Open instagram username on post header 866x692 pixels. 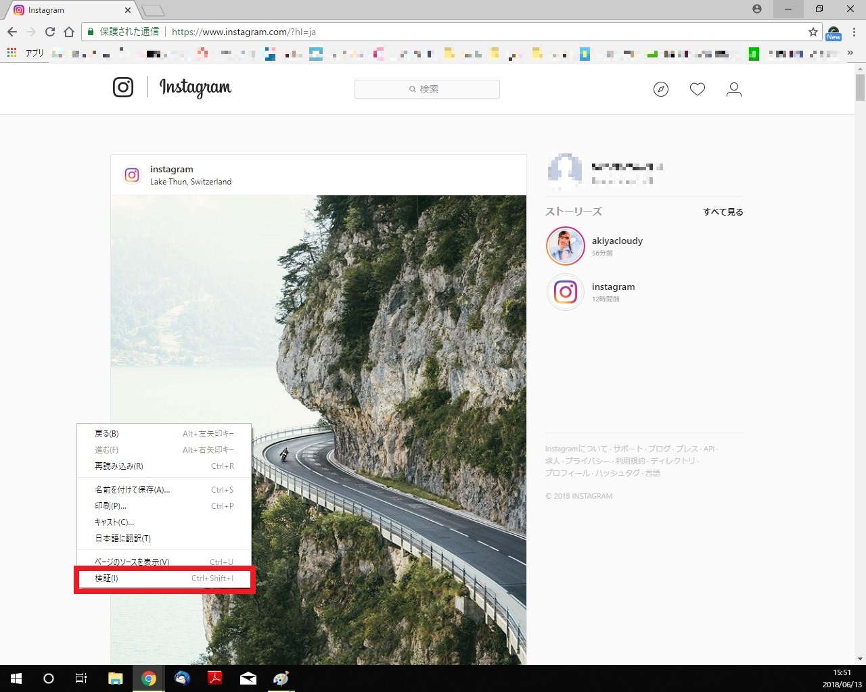pyautogui.click(x=172, y=170)
